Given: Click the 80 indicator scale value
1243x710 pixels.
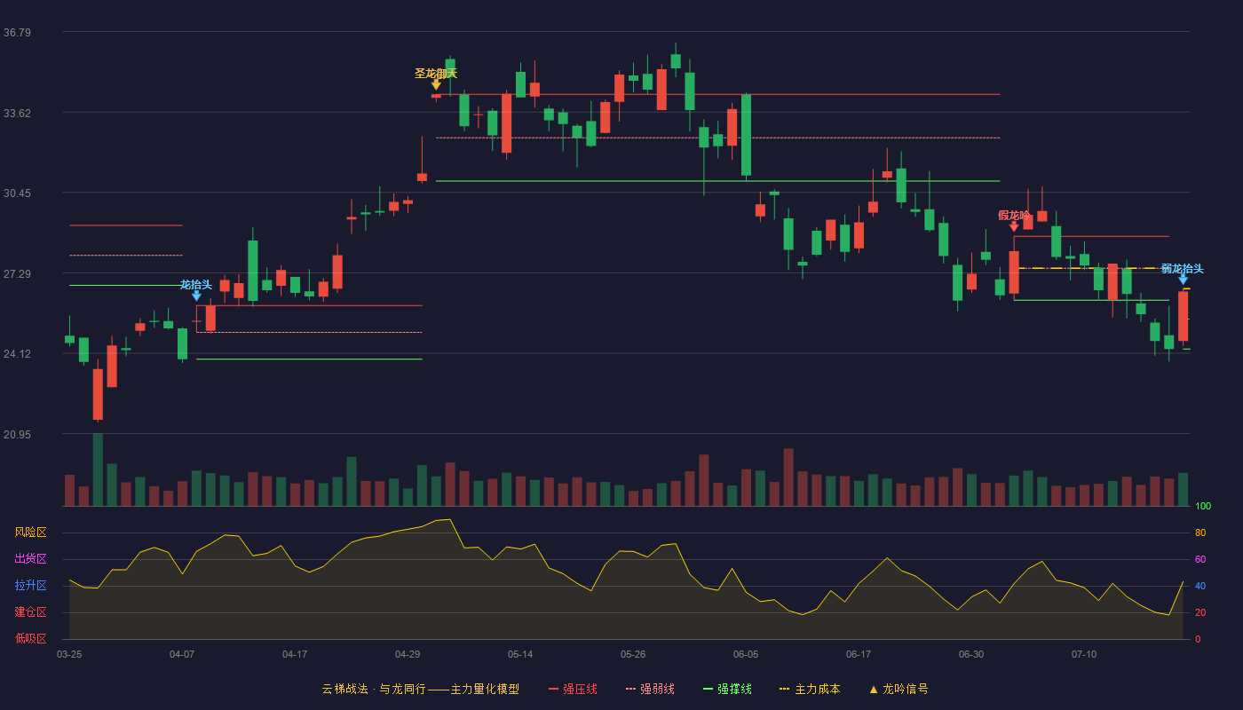Looking at the screenshot, I should tap(1200, 533).
